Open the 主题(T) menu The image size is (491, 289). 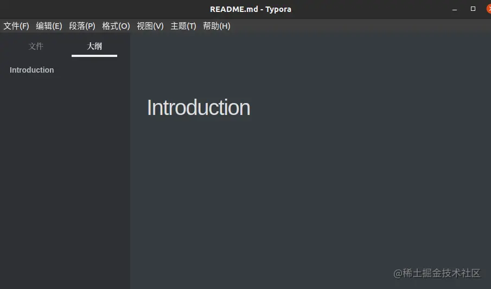(x=183, y=26)
